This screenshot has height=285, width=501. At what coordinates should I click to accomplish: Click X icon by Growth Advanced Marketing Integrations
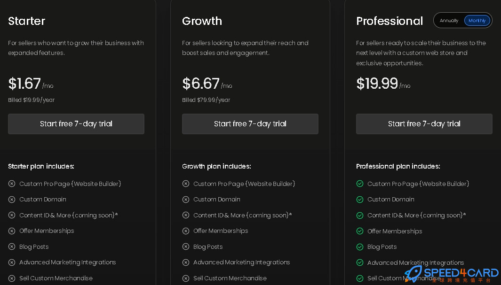[x=186, y=262]
